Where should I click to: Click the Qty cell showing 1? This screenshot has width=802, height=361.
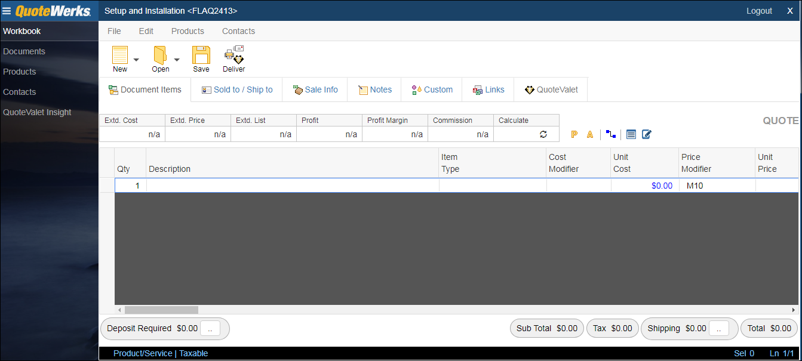coord(131,186)
